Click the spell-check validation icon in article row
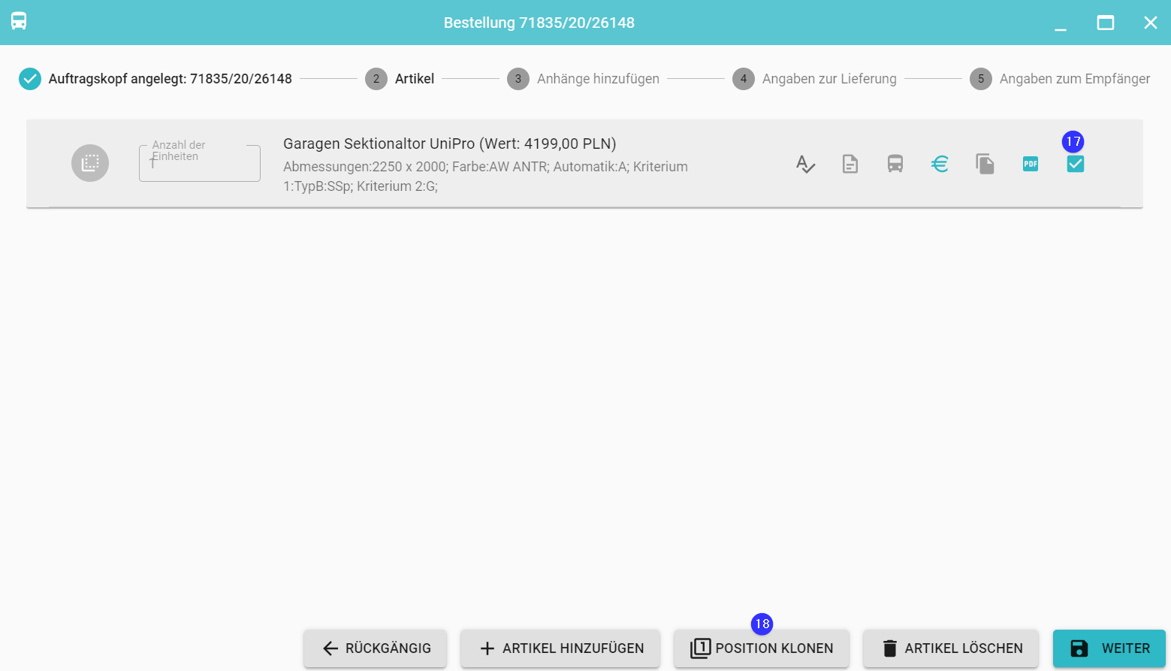This screenshot has height=671, width=1171. [x=805, y=164]
